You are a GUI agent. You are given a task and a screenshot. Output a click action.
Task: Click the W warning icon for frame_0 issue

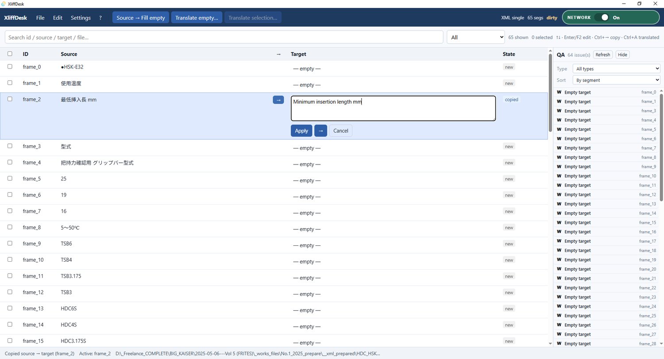(x=559, y=92)
